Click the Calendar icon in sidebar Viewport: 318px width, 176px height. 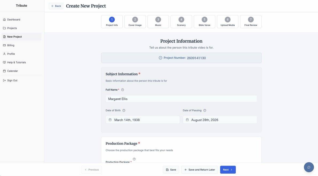pos(4,71)
